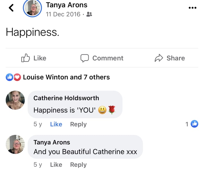The width and height of the screenshot is (204, 172).
Task: Tap the back arrow icon
Action: pos(11,8)
